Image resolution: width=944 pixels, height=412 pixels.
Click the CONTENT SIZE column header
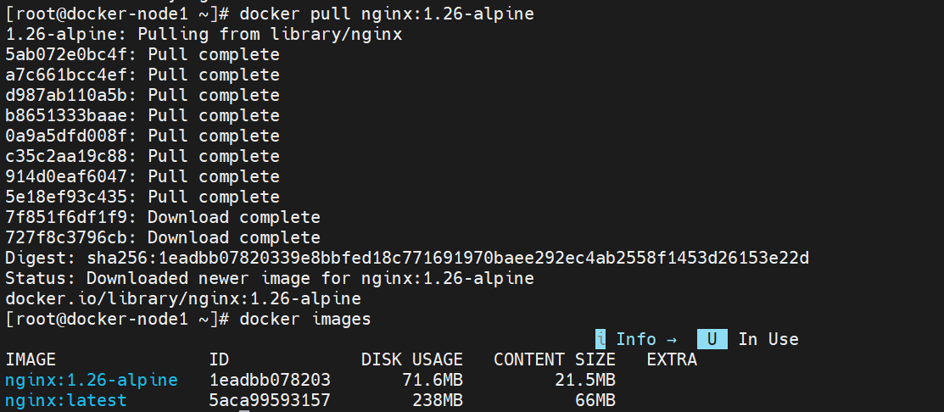[x=555, y=359]
